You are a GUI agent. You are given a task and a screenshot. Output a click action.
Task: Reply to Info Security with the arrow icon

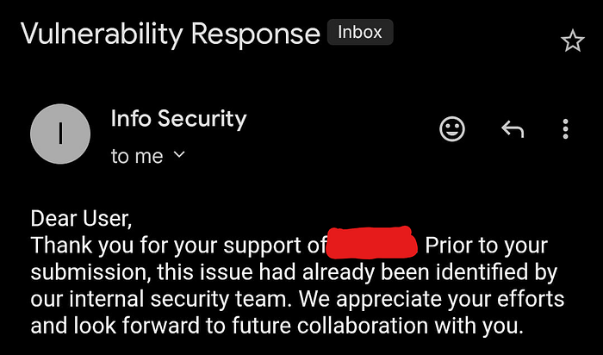pyautogui.click(x=513, y=129)
